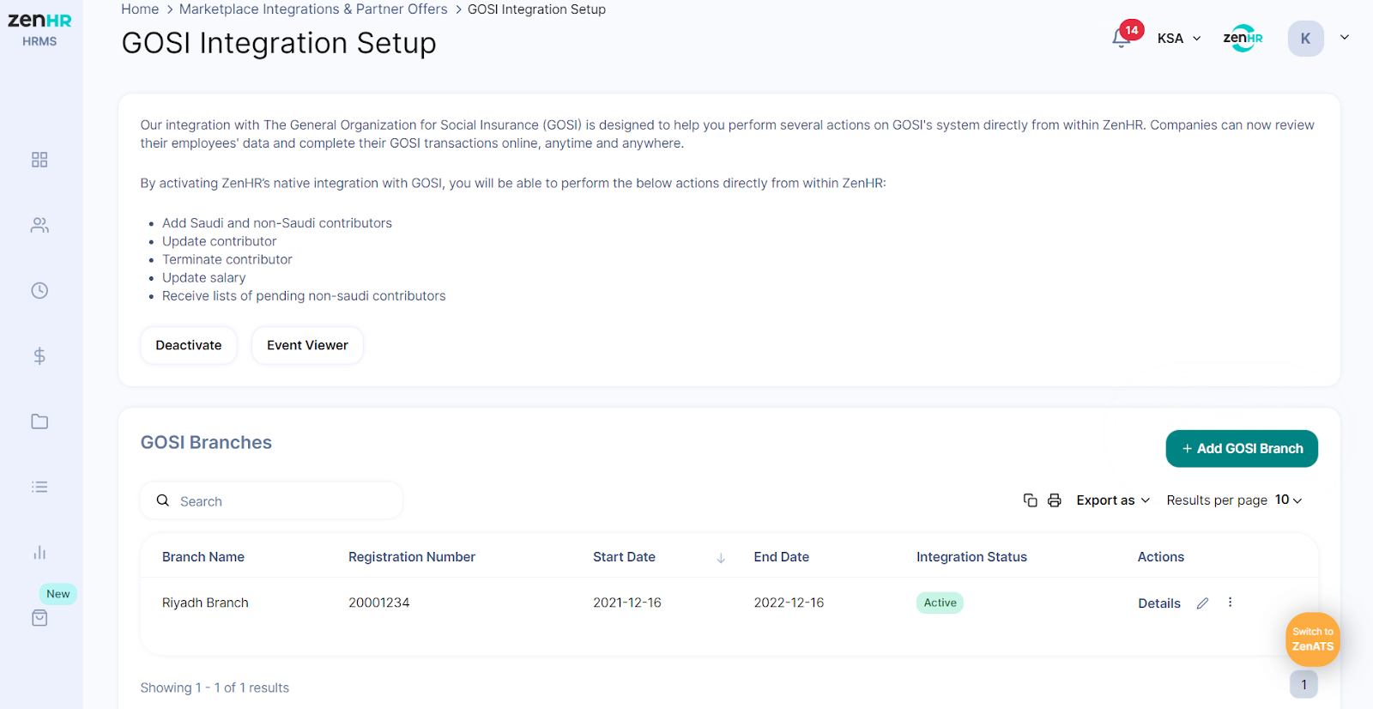Image resolution: width=1373 pixels, height=709 pixels.
Task: Print the GOSI branches table
Action: point(1055,500)
